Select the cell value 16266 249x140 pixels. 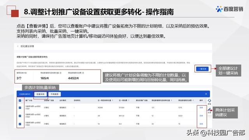click(x=100, y=108)
